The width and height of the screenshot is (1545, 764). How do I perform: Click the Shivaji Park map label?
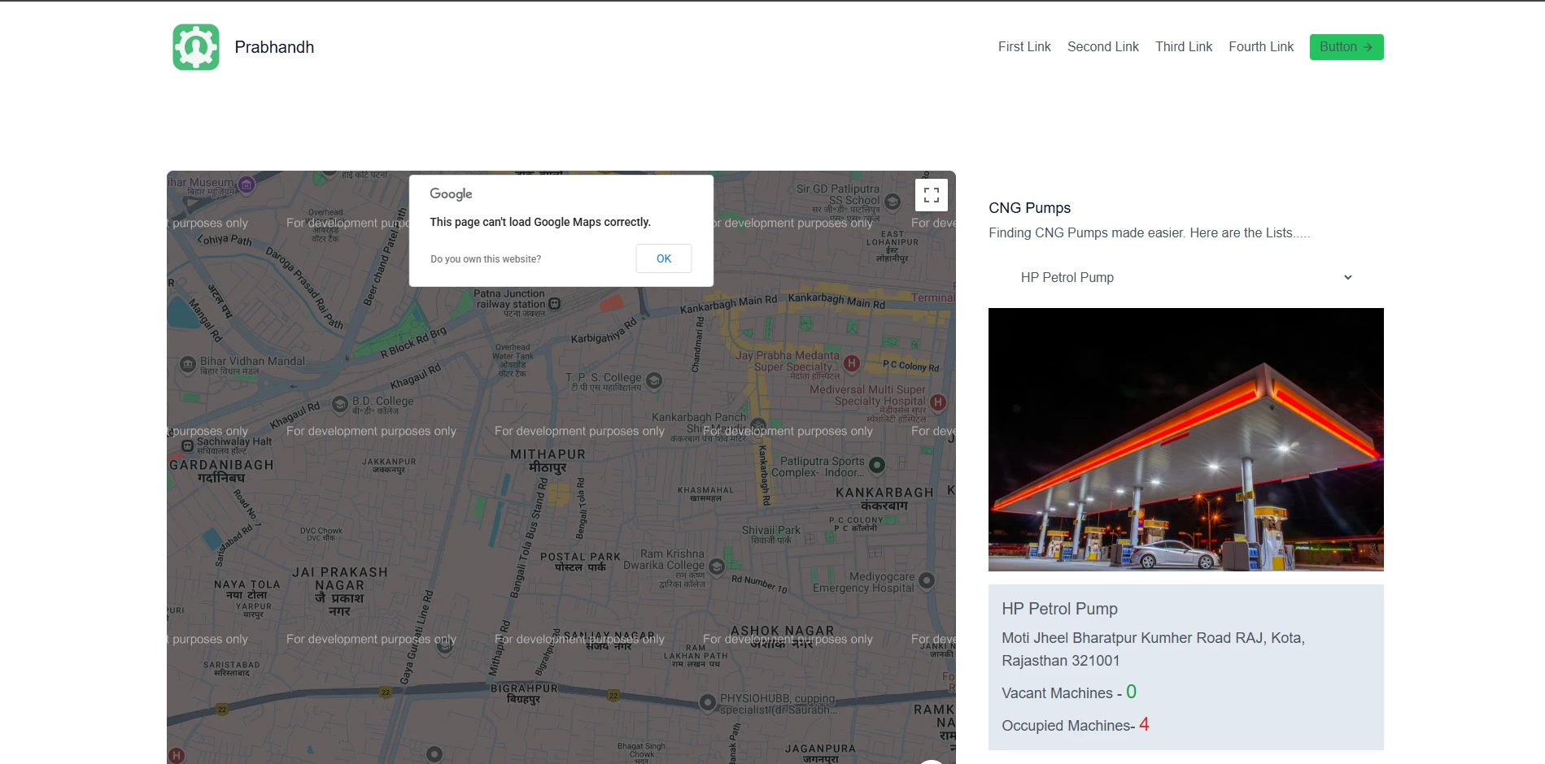pos(771,535)
